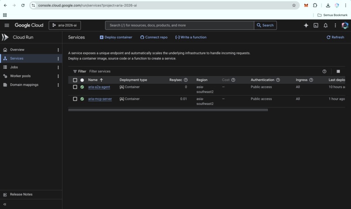Click the Filter icon label
This screenshot has height=209, width=351.
tap(79, 71)
